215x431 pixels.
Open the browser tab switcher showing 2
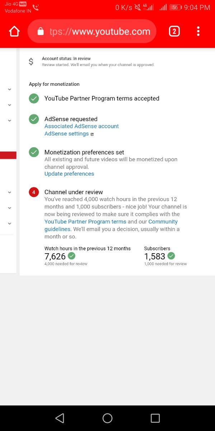[174, 32]
